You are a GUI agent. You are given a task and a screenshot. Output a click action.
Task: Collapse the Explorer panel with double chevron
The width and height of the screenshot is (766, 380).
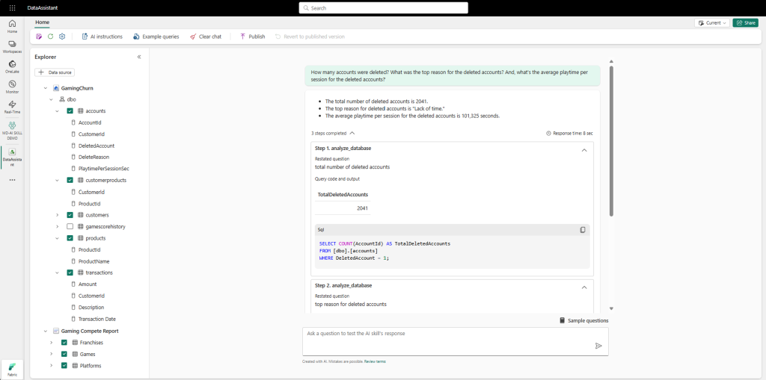point(139,57)
